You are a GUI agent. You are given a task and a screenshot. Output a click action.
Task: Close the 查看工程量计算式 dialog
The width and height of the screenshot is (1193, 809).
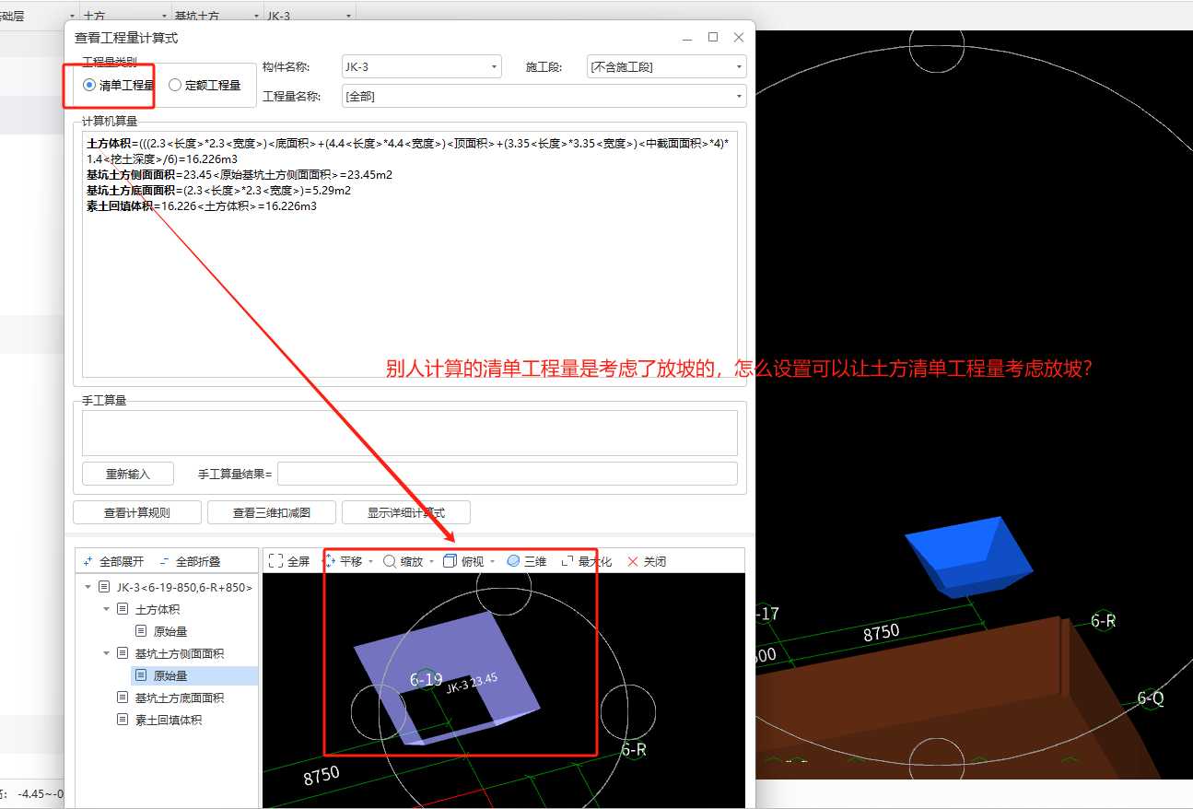(x=739, y=38)
